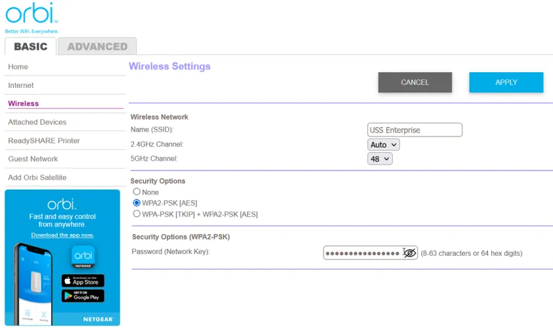Select WPA-PSK [TKIP] + WPA2-PSK [AES] option
Image resolution: width=553 pixels, height=328 pixels.
click(x=137, y=214)
